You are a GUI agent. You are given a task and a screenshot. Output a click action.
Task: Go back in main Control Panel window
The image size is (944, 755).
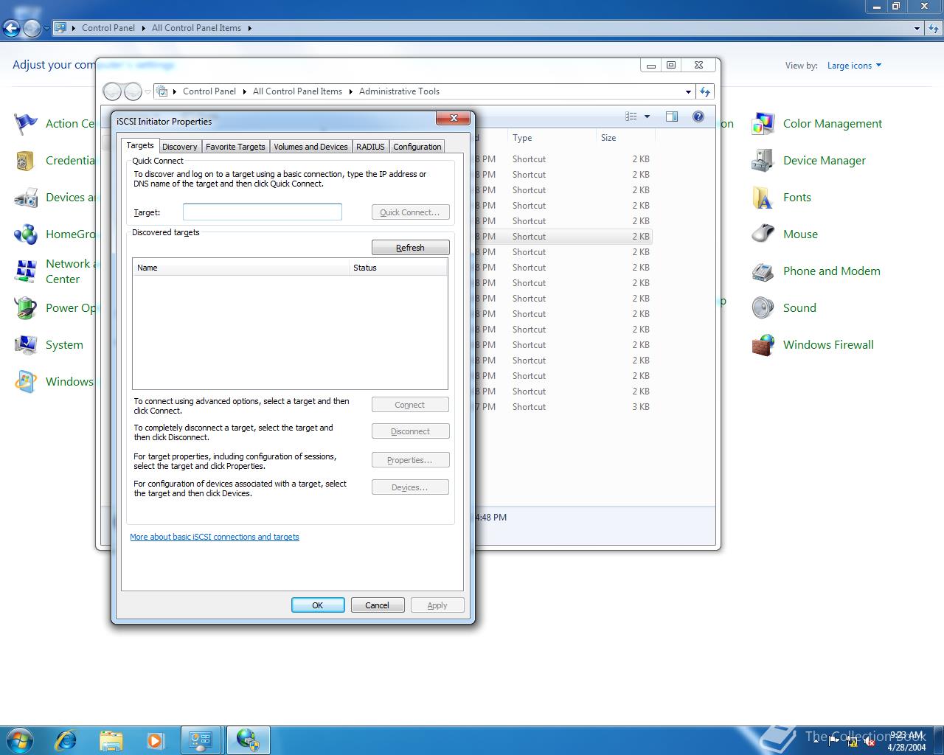tap(10, 28)
